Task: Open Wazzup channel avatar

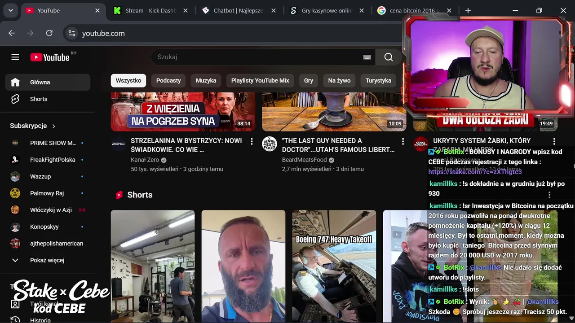Action: pos(15,176)
